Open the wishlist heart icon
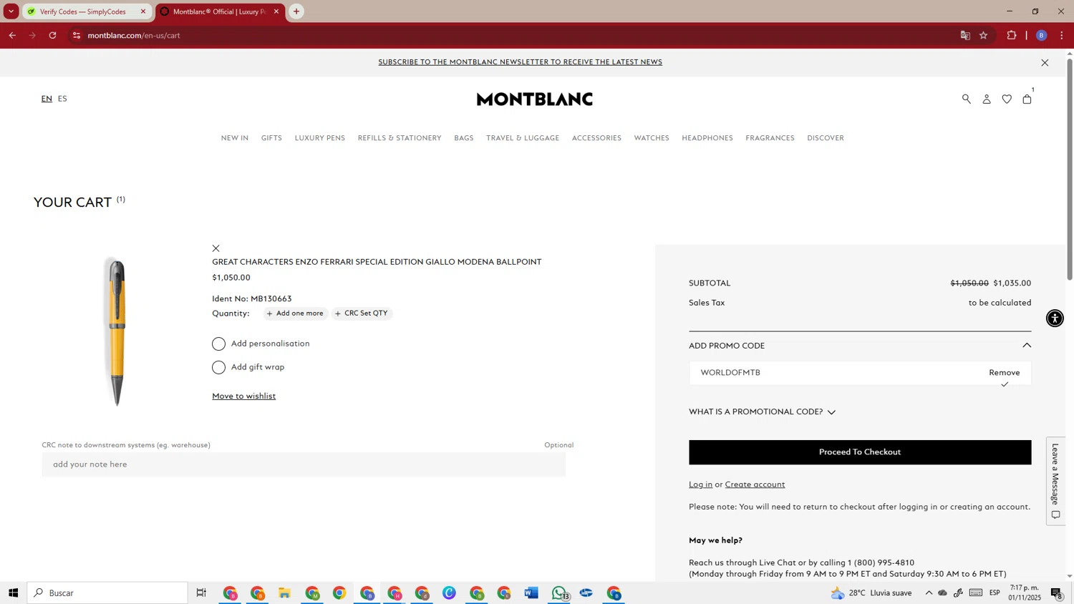 tap(1007, 99)
